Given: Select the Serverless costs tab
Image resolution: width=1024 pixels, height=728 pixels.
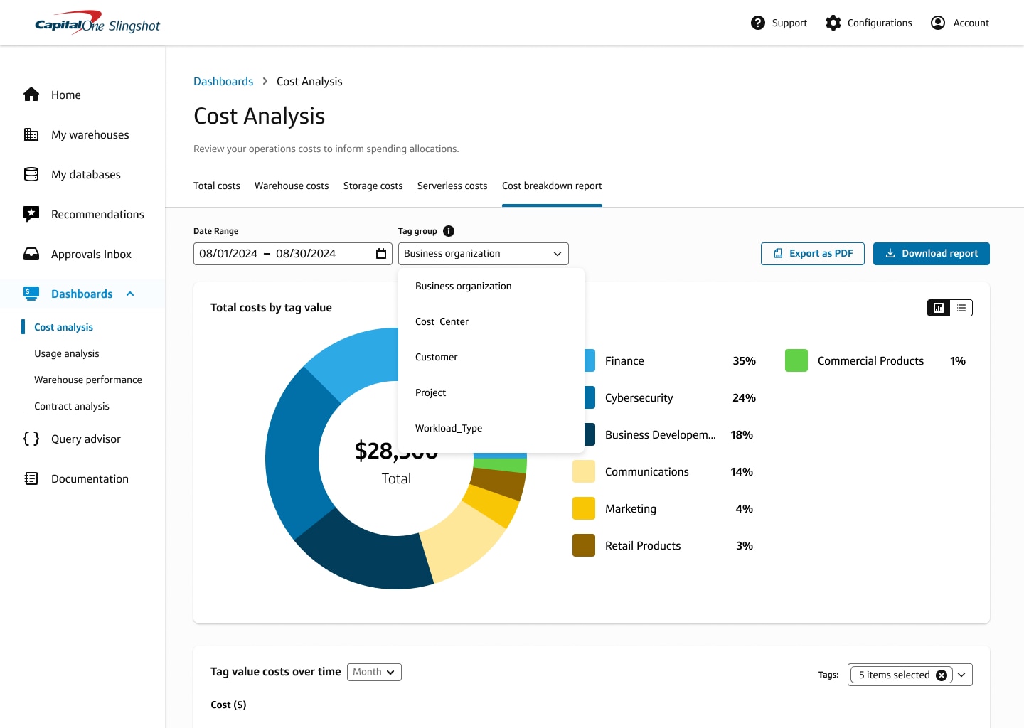Looking at the screenshot, I should tap(452, 186).
